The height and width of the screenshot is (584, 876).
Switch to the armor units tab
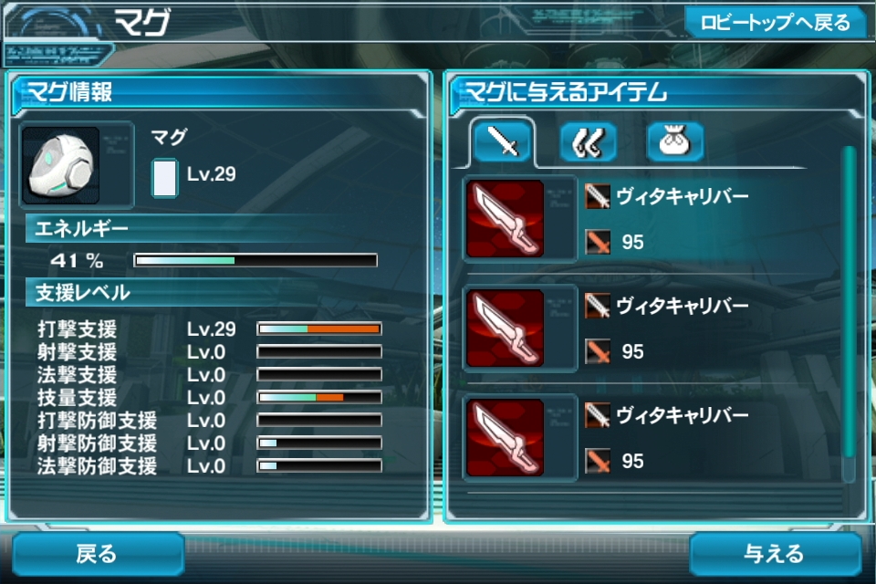(589, 142)
